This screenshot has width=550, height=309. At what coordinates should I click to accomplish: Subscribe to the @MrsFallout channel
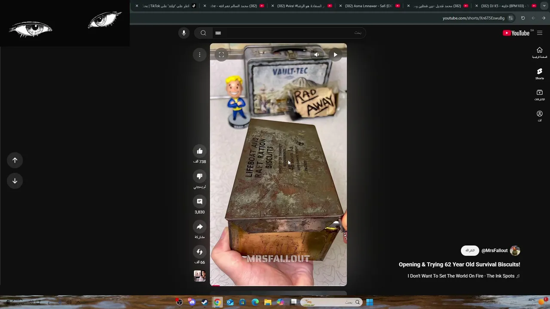click(x=470, y=250)
